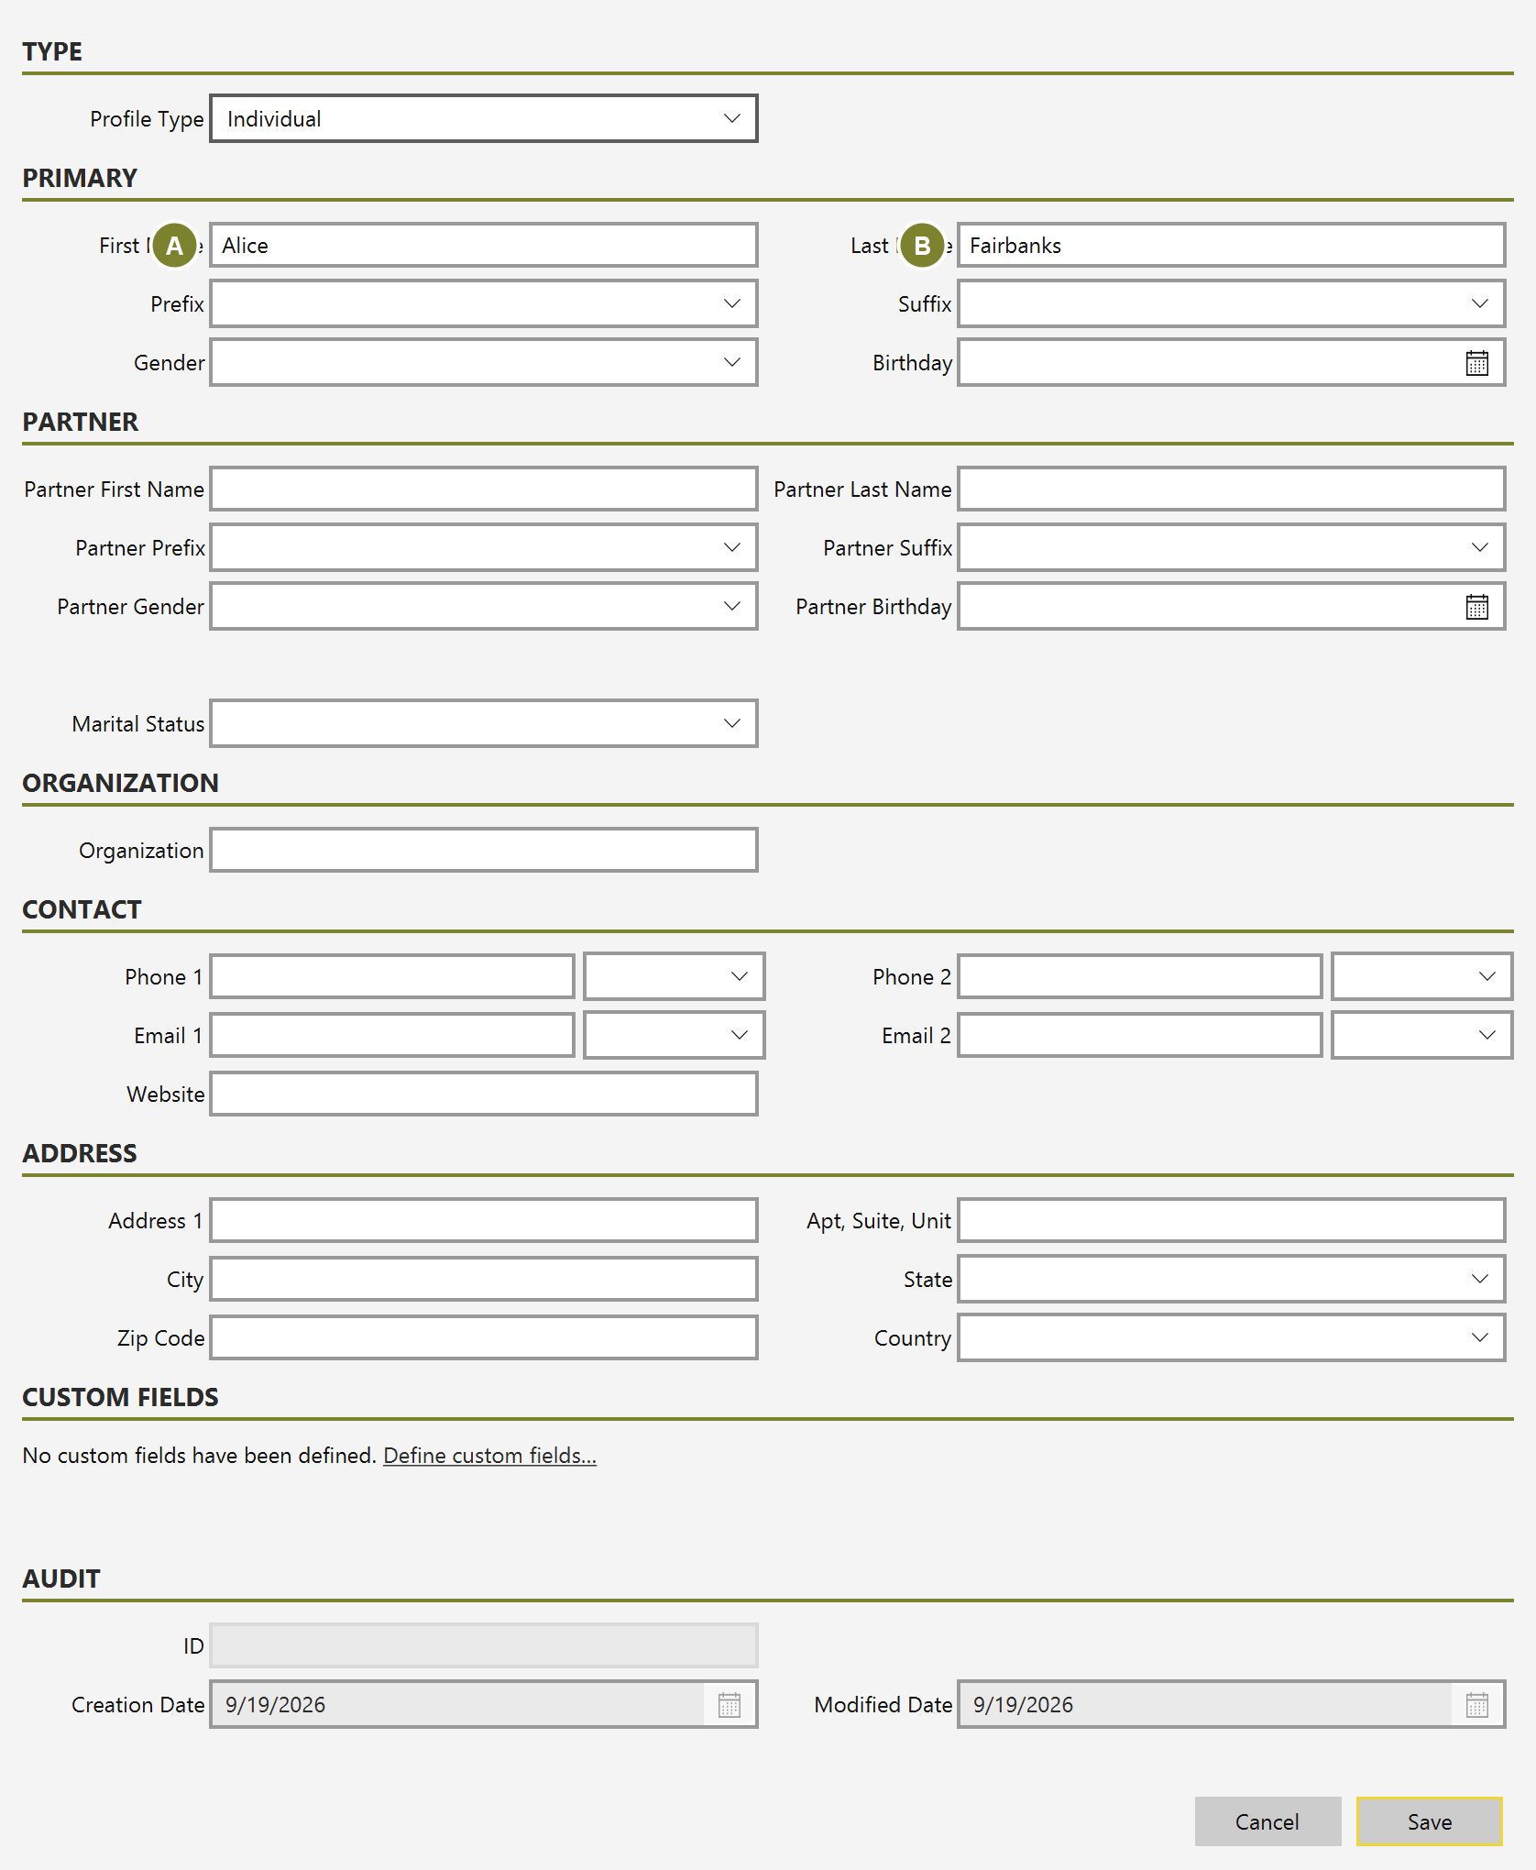Open the Partner Prefix dropdown

tap(484, 547)
